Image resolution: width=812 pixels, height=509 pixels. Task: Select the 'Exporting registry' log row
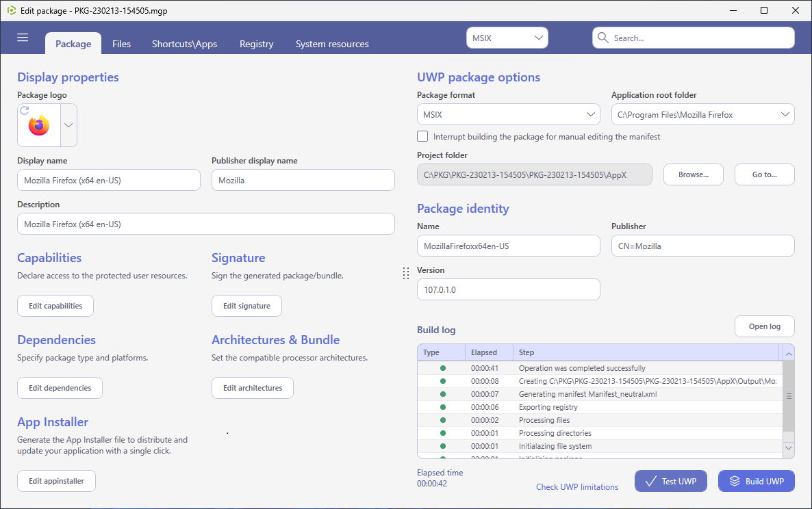click(600, 407)
